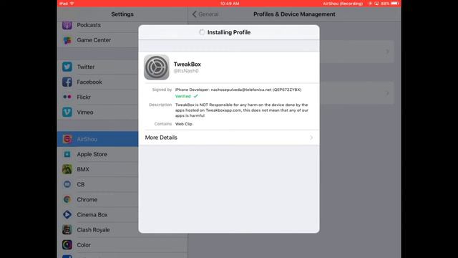Tap the Profiles & Device Management title

pos(294,14)
